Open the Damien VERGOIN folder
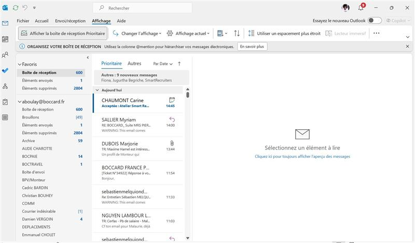415x243 pixels. coord(51,219)
